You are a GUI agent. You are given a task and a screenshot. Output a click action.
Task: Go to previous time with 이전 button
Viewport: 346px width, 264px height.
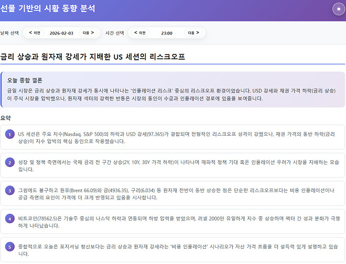[x=140, y=33]
